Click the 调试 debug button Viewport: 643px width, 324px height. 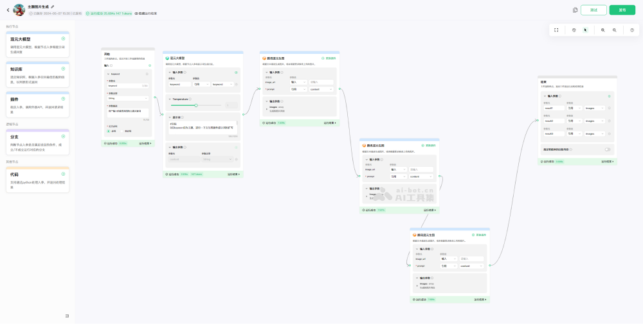[x=593, y=10]
